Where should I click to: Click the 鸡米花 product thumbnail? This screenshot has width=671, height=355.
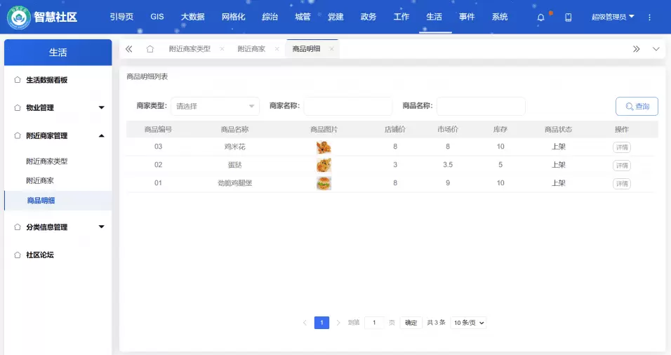click(324, 147)
